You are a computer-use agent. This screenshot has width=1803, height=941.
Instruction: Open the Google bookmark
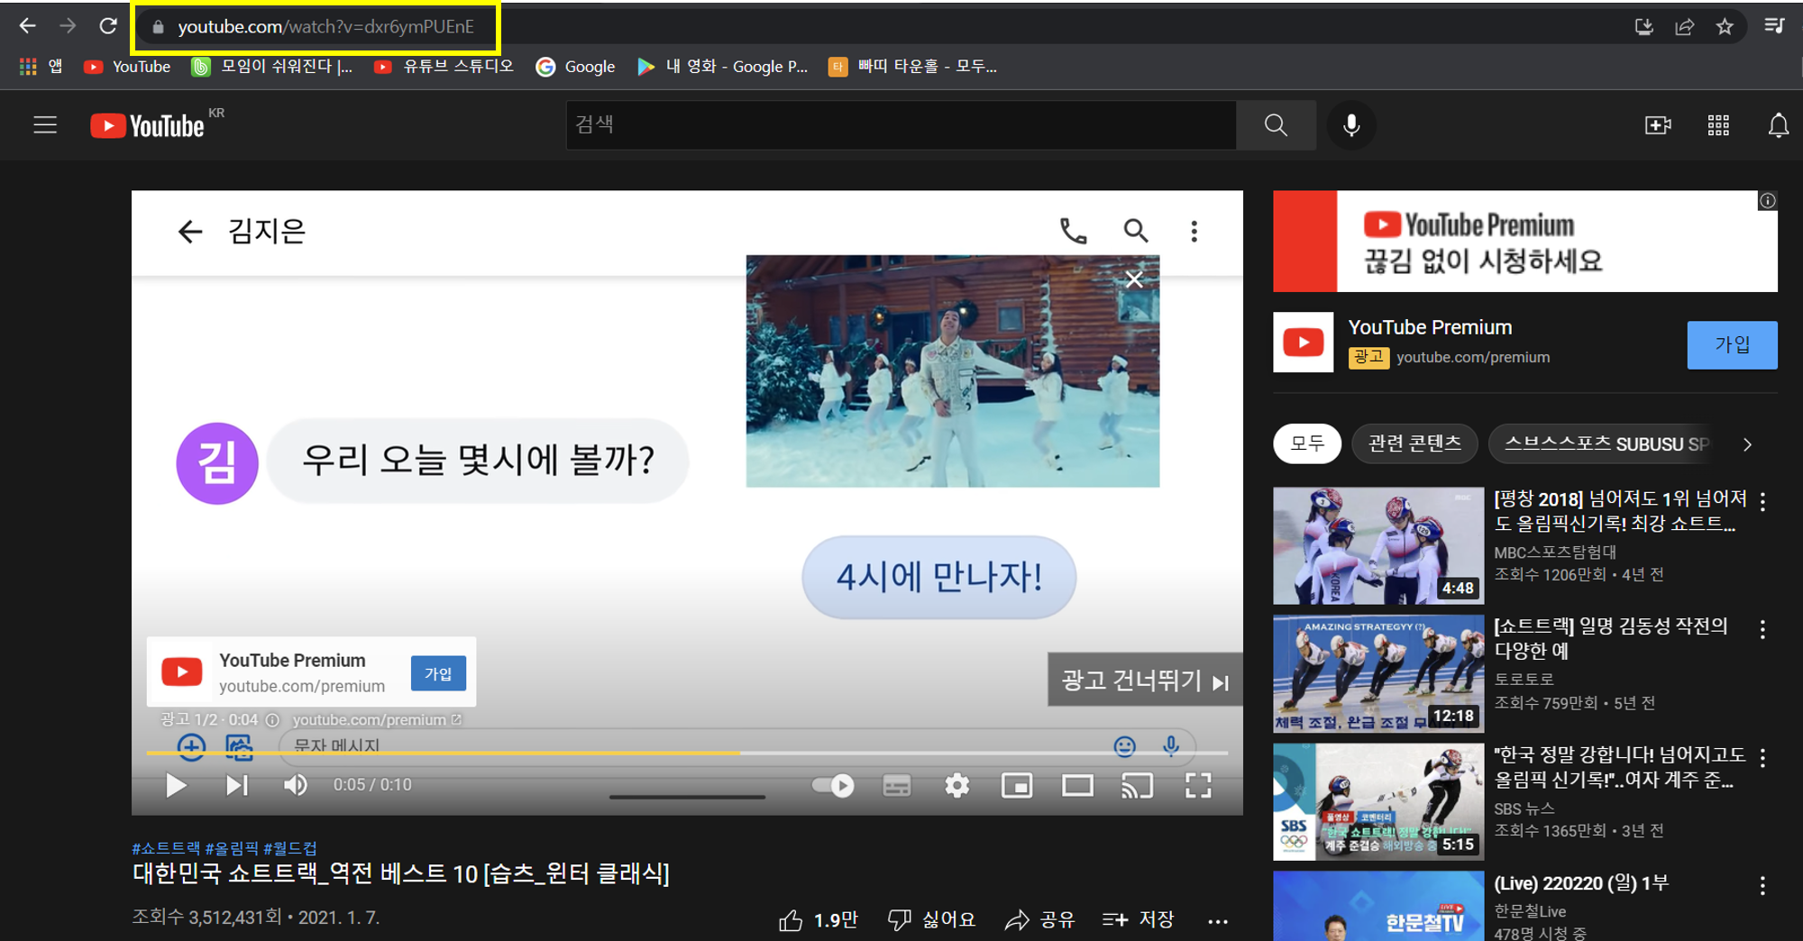pos(575,67)
